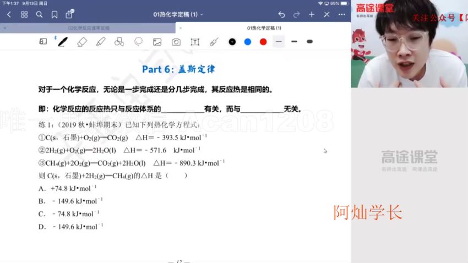
Task: Select the Pen tool
Action: tap(62, 41)
